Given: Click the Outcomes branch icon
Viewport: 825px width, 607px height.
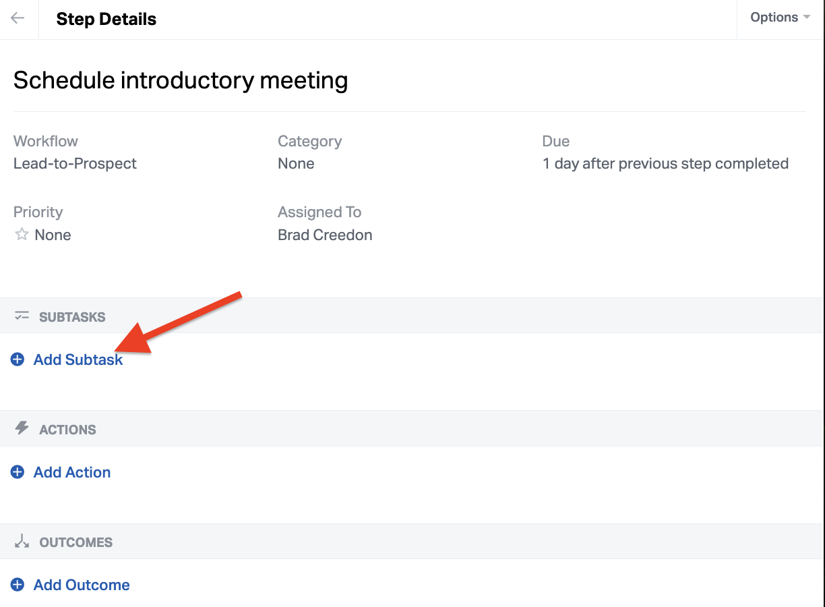Looking at the screenshot, I should 22,542.
